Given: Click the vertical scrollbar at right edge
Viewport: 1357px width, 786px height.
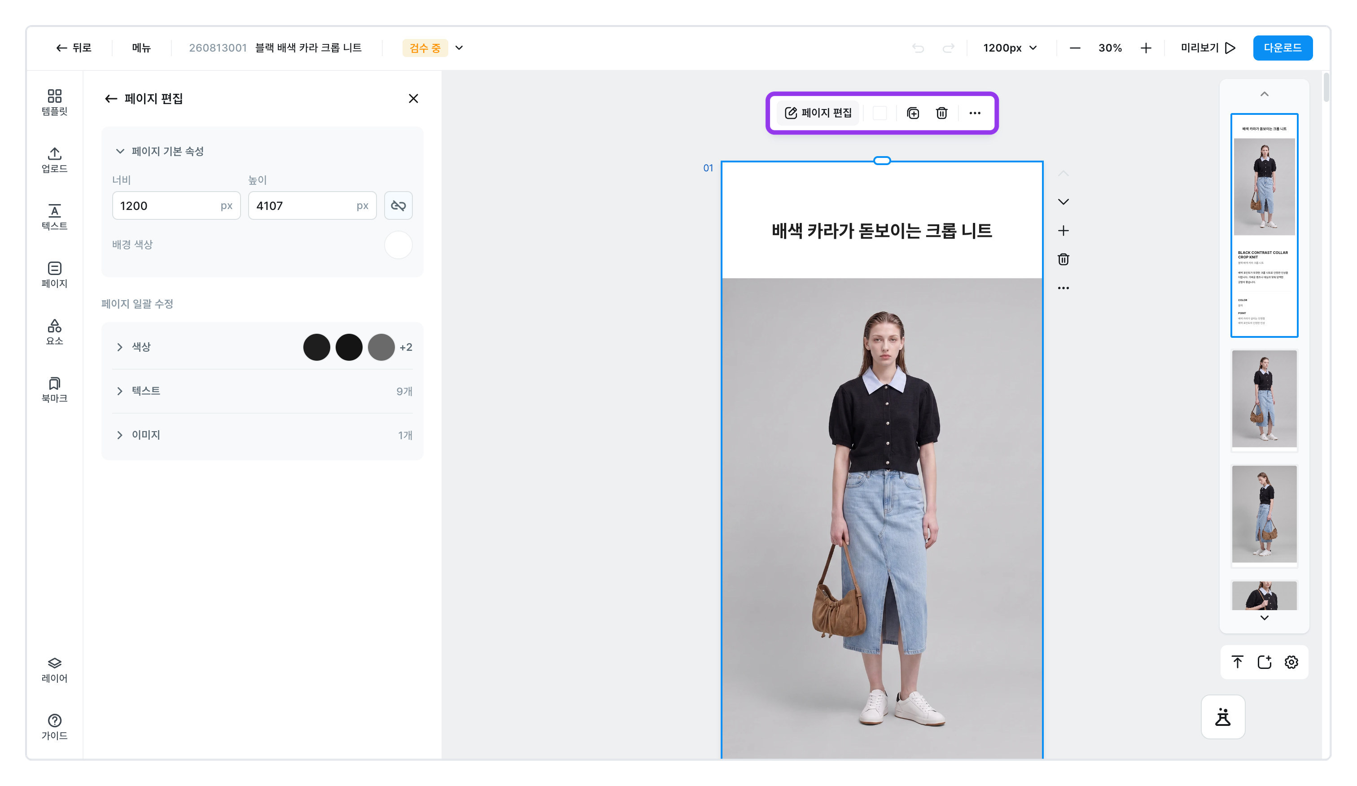Looking at the screenshot, I should point(1326,87).
